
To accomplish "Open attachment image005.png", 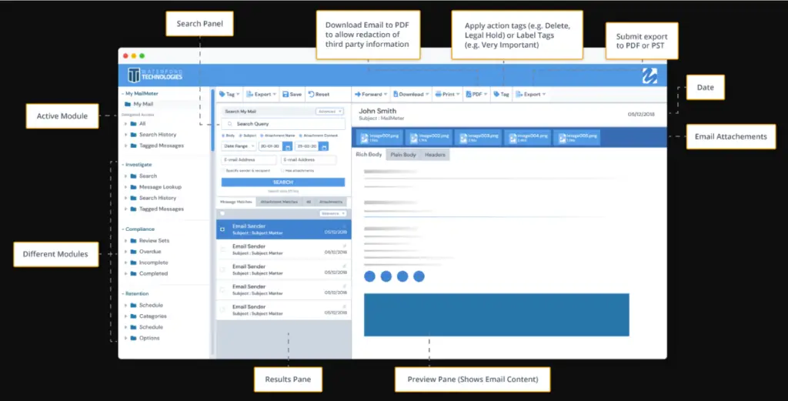I will point(577,137).
